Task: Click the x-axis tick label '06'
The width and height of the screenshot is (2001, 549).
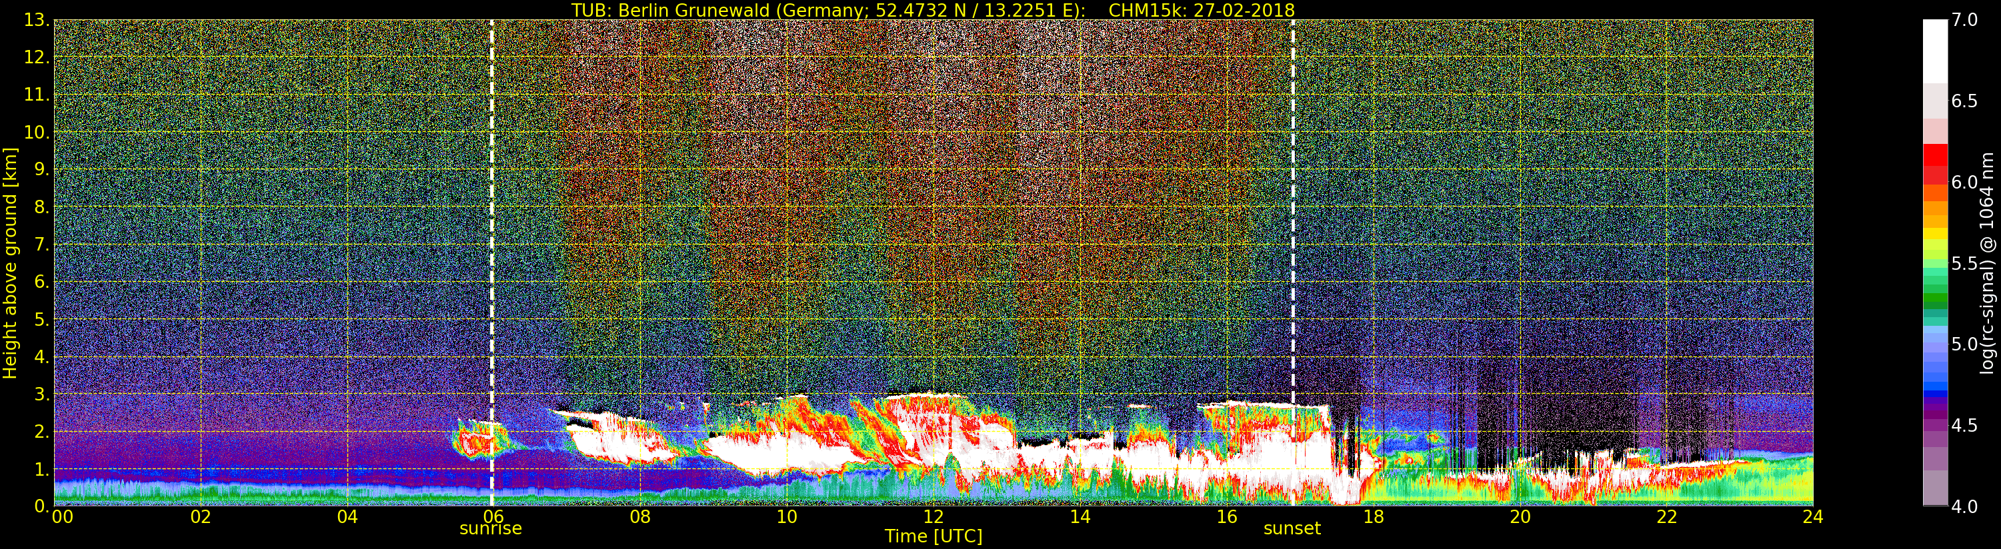Action: tap(494, 517)
